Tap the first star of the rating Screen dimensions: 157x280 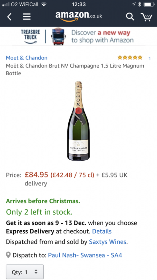tap(120, 57)
